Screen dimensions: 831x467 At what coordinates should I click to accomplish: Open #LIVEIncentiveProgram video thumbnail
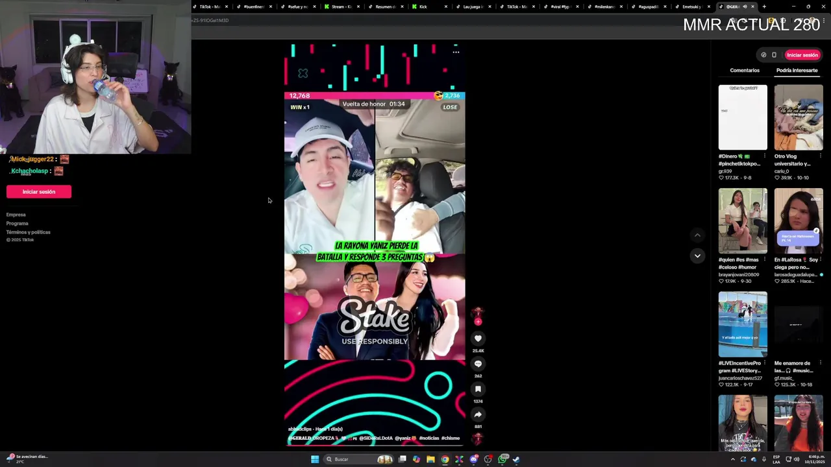pyautogui.click(x=743, y=324)
